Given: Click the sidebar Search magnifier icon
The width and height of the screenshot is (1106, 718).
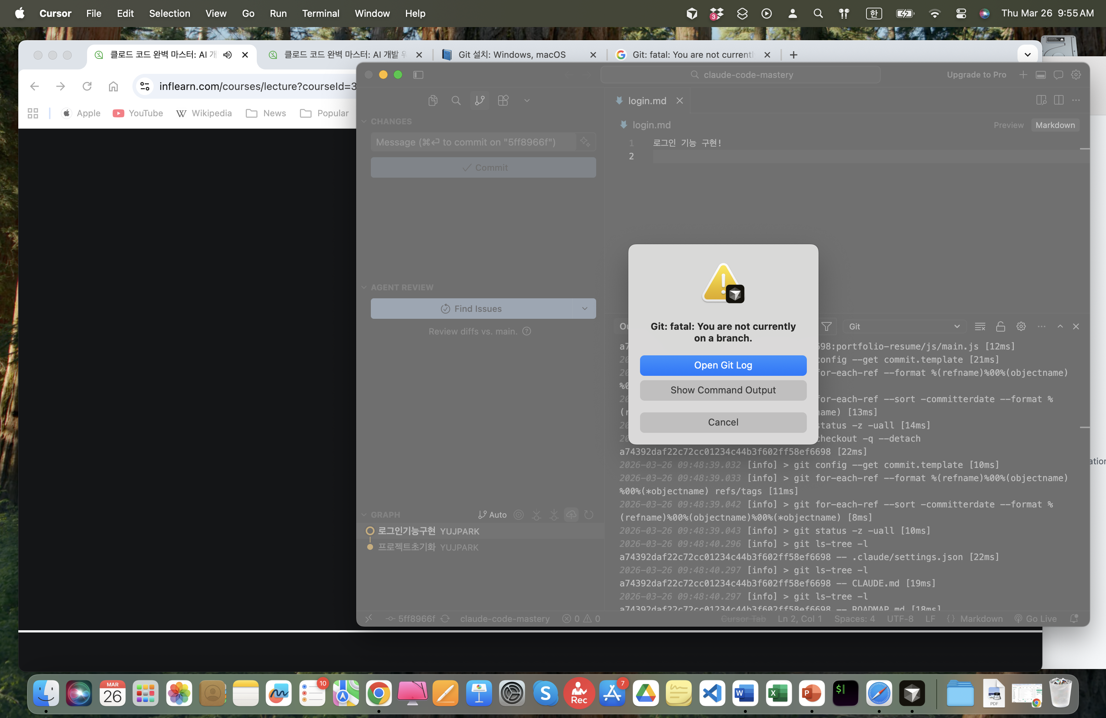Looking at the screenshot, I should coord(456,100).
